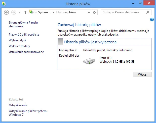Click the window title bar File History icon

tap(4, 4)
